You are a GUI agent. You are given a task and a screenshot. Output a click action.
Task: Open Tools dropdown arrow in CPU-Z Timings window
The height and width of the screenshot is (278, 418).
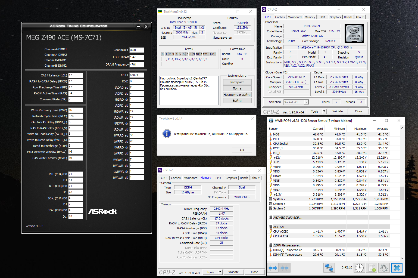click(220, 272)
